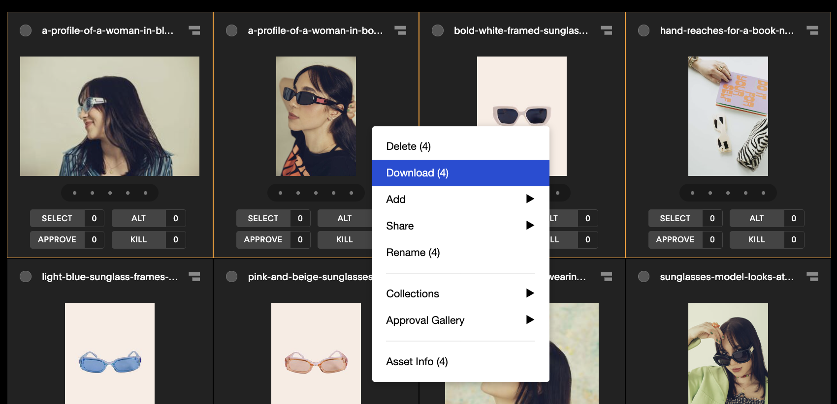Click ALT on a-profile-of-a-woman-in-bl card
This screenshot has width=837, height=404.
pyautogui.click(x=138, y=218)
